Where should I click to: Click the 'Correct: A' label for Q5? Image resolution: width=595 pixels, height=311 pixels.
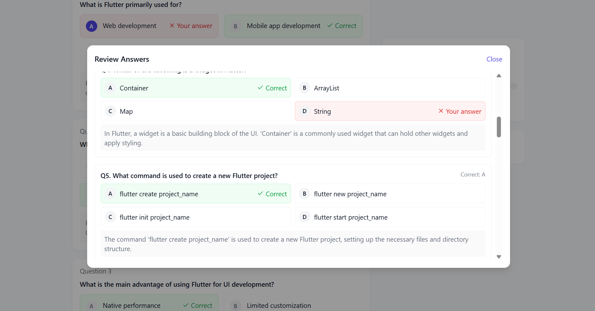(x=473, y=175)
